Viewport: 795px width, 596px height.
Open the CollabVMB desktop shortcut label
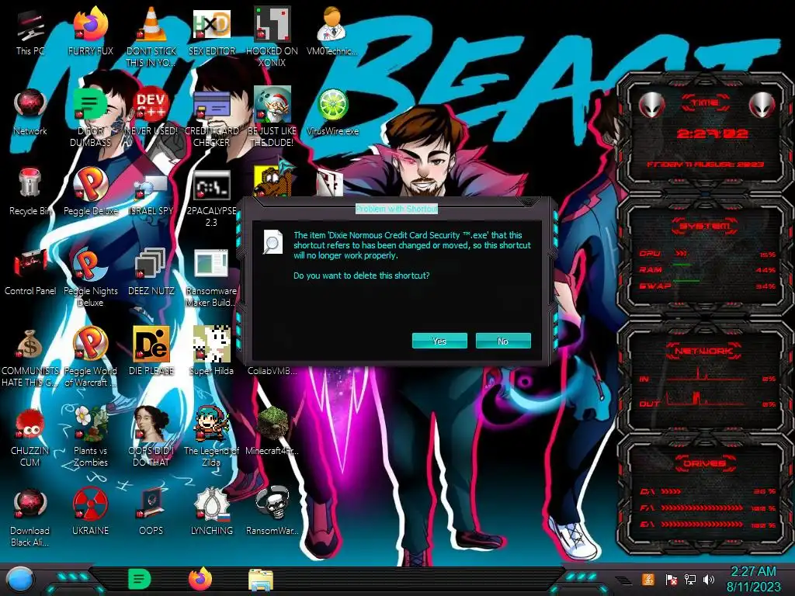273,371
